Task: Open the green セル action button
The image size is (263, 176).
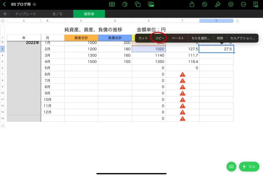Action: coord(249,167)
